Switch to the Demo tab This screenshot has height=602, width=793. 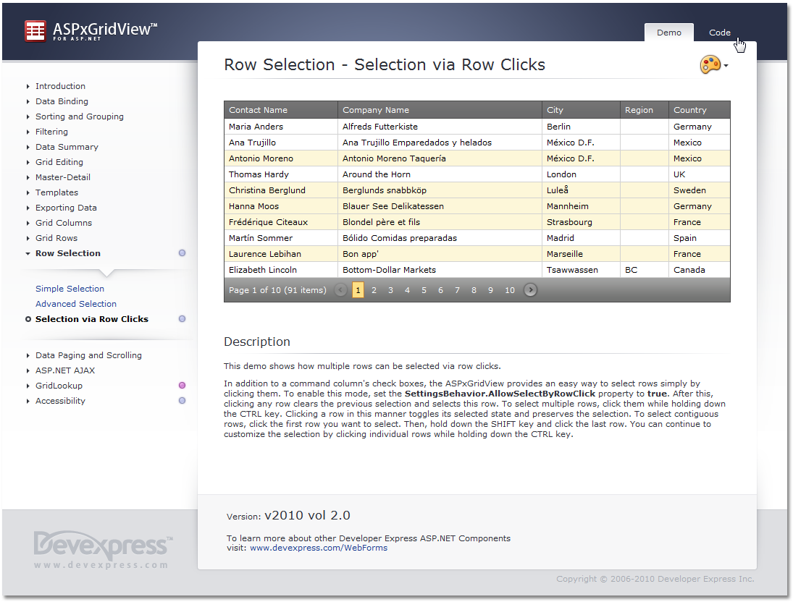668,33
